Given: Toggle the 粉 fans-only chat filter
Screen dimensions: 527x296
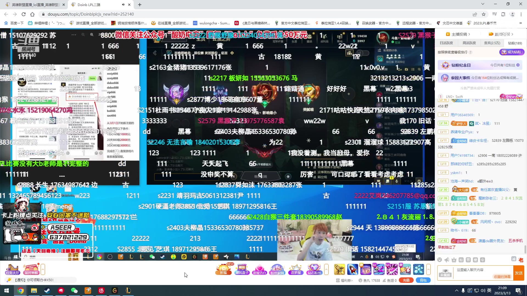Looking at the screenshot, I should tap(461, 260).
